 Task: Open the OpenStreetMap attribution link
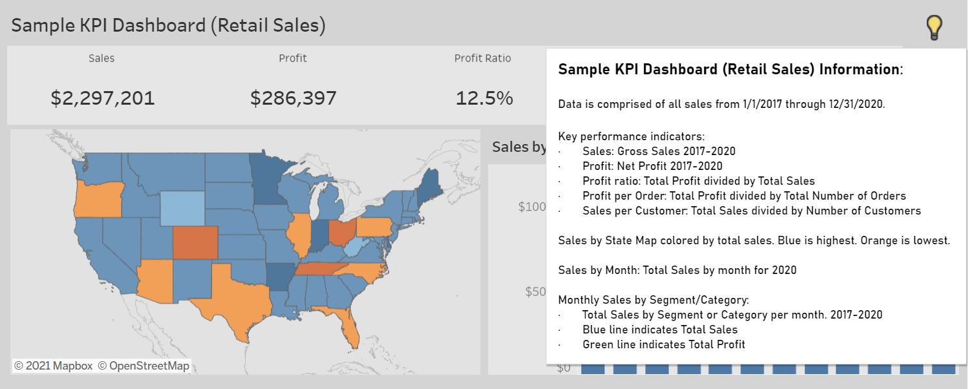coord(144,366)
